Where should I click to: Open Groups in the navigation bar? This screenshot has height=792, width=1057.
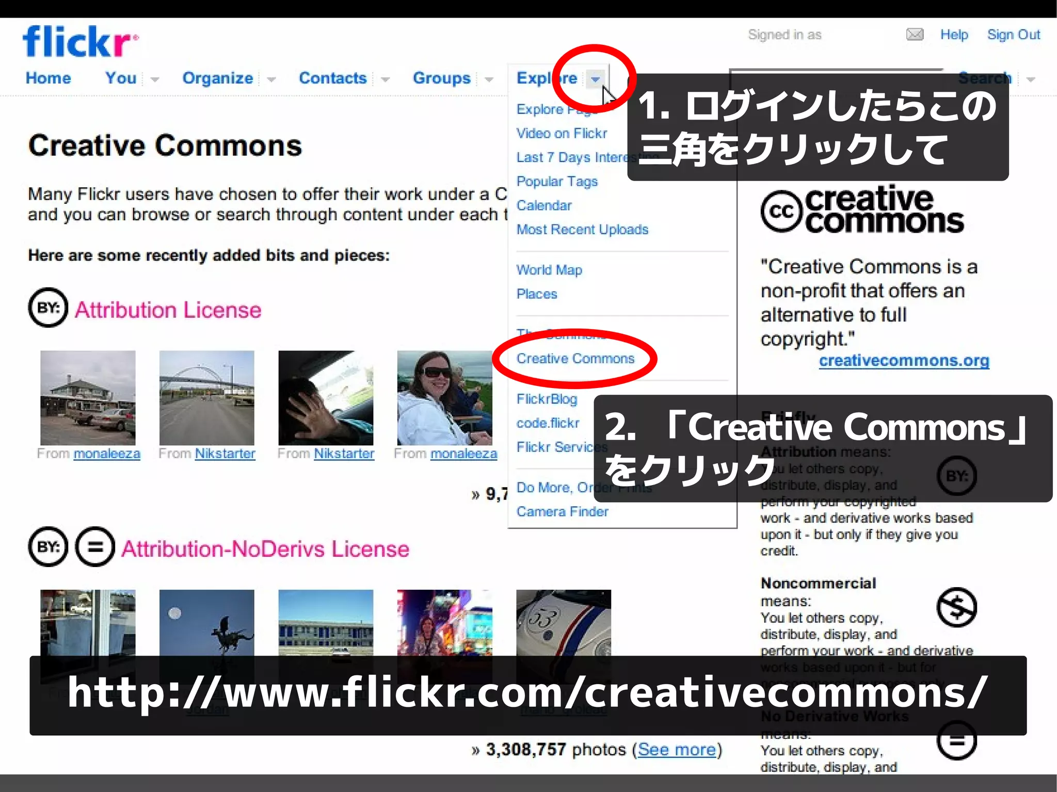tap(442, 78)
